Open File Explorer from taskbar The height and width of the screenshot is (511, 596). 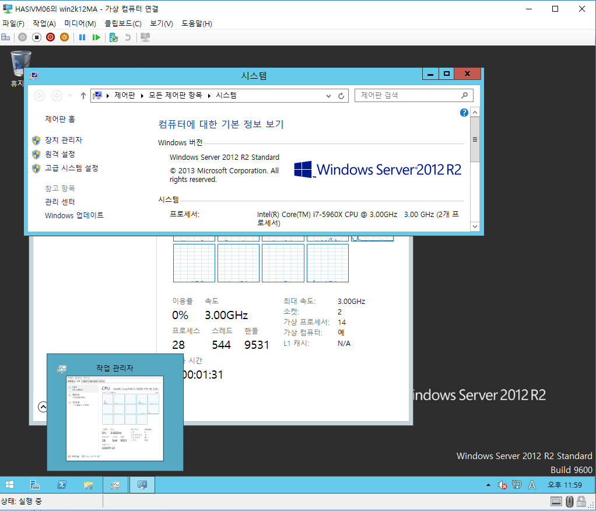pyautogui.click(x=89, y=485)
